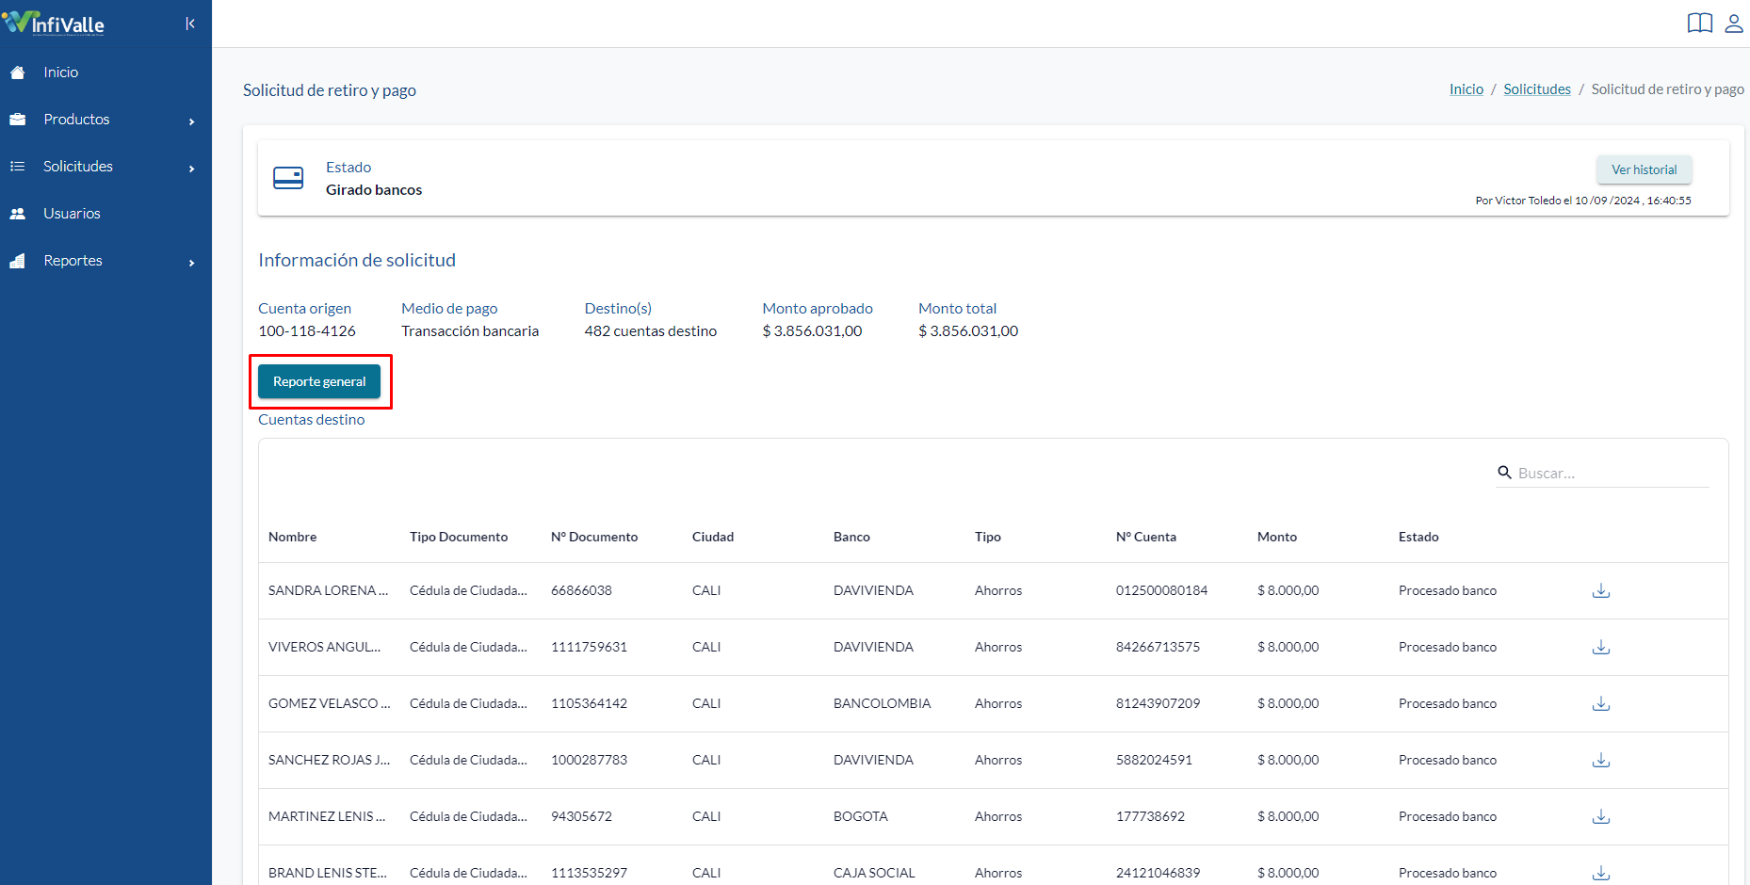Select the origin account 100-118-4126
The height and width of the screenshot is (885, 1750).
(307, 331)
